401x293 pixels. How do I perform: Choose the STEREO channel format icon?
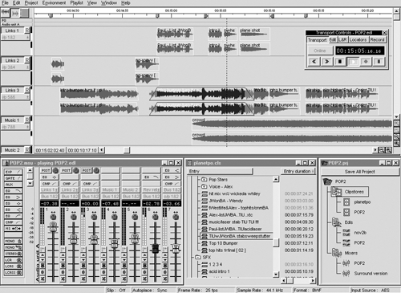click(13, 254)
